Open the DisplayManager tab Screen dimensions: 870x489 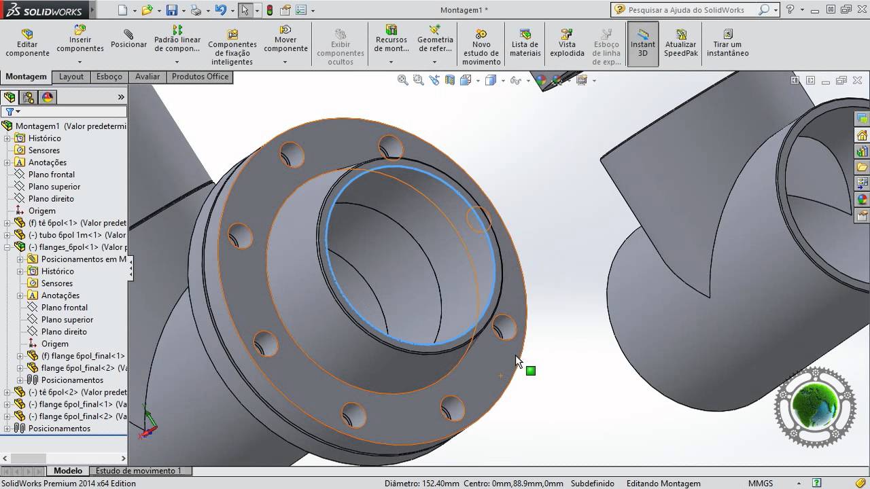[x=48, y=97]
